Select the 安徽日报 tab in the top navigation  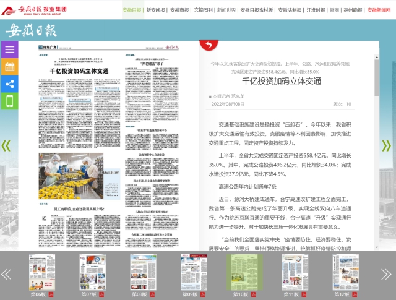point(132,11)
